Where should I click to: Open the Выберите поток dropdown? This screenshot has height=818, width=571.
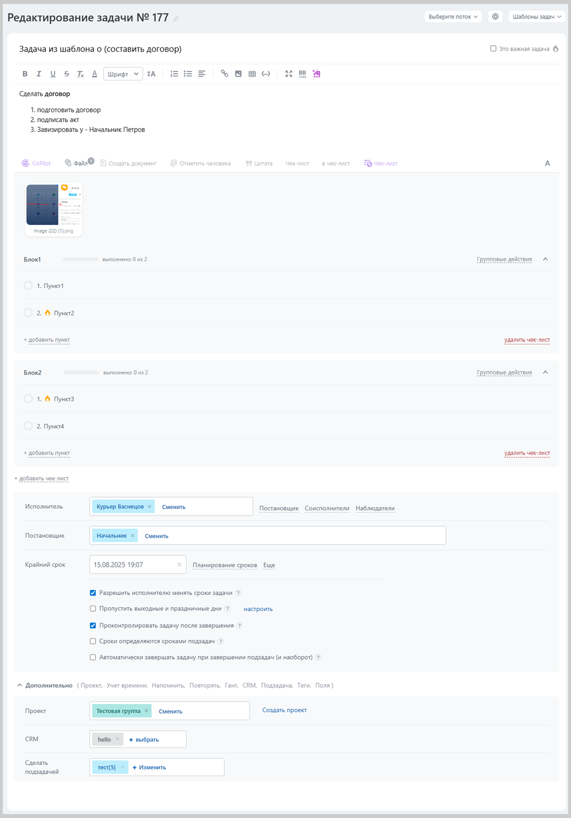(453, 17)
